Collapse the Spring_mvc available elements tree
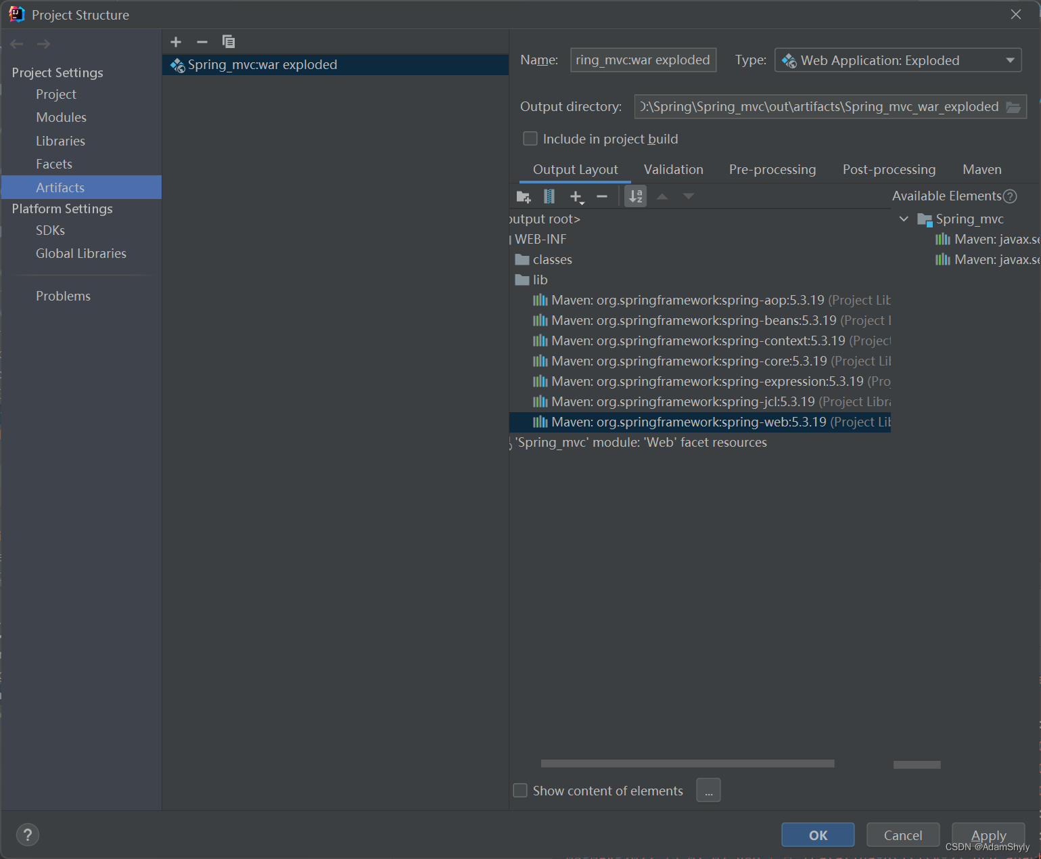The width and height of the screenshot is (1041, 859). pos(904,219)
